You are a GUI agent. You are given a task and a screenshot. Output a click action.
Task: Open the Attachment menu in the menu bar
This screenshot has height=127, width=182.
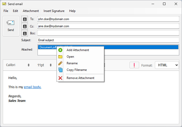pyautogui.click(x=31, y=11)
